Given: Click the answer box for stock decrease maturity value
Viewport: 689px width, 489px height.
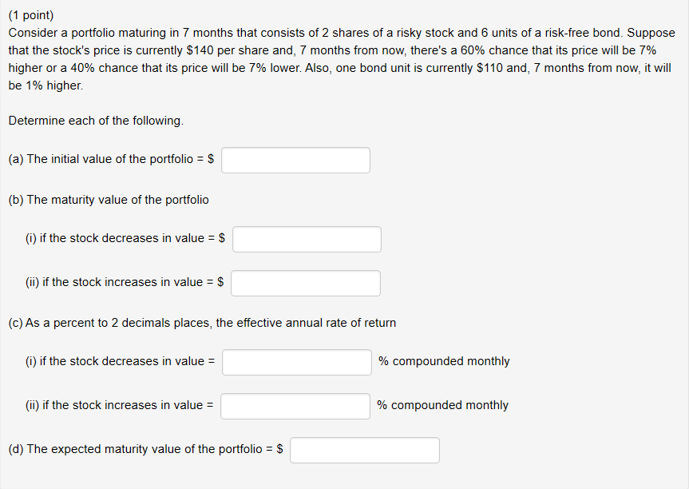Looking at the screenshot, I should 306,238.
